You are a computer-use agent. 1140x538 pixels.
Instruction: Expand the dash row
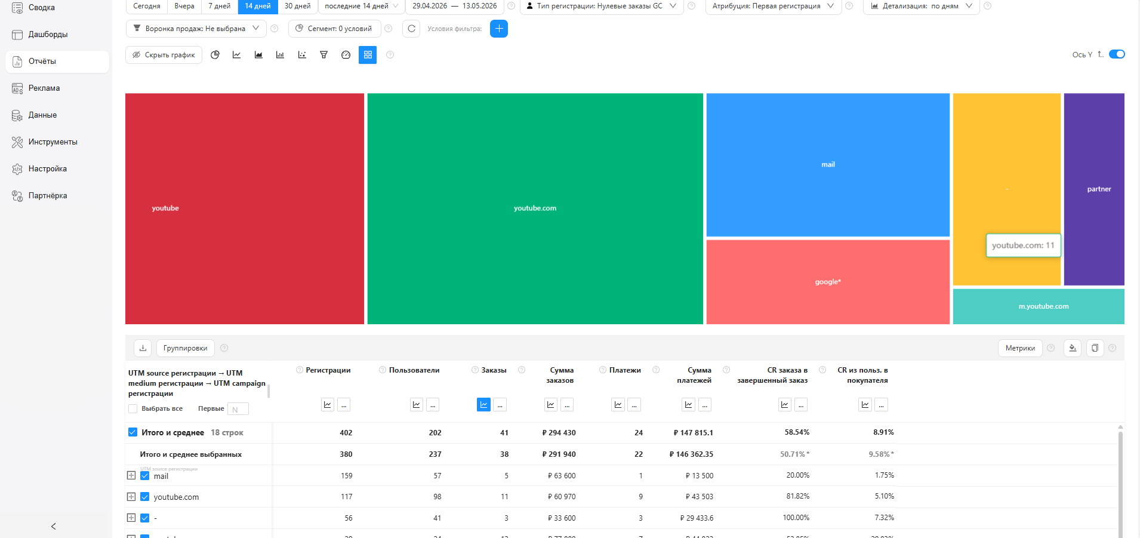coord(131,518)
